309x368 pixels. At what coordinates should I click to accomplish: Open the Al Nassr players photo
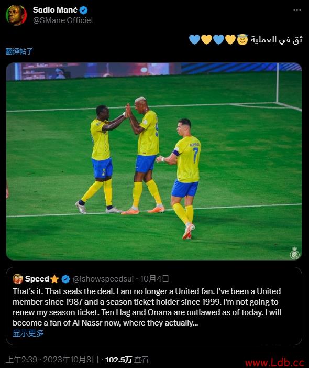pos(154,161)
